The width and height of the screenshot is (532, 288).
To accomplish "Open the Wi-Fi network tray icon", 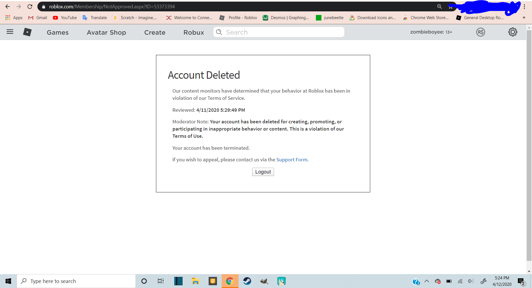I will coord(460,281).
